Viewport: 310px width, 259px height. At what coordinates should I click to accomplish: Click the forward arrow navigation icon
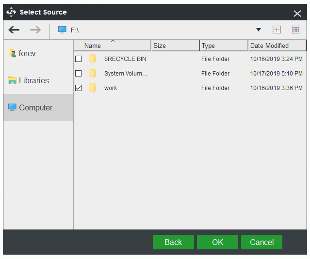(35, 30)
